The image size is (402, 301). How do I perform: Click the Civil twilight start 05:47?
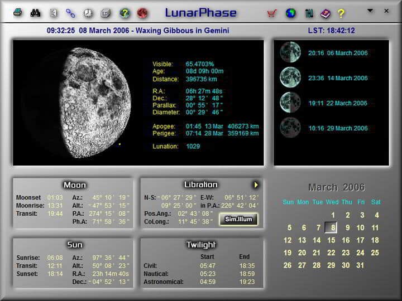tap(207, 266)
